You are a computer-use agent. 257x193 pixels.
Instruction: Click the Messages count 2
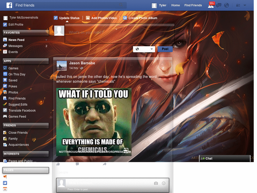pos(46,46)
